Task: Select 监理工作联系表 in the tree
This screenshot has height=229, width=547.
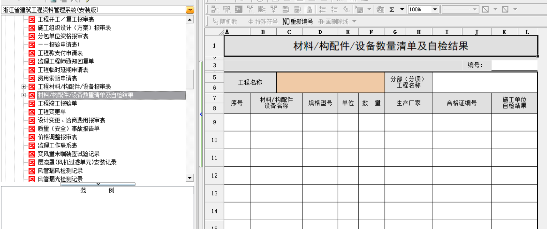Action: 57,146
